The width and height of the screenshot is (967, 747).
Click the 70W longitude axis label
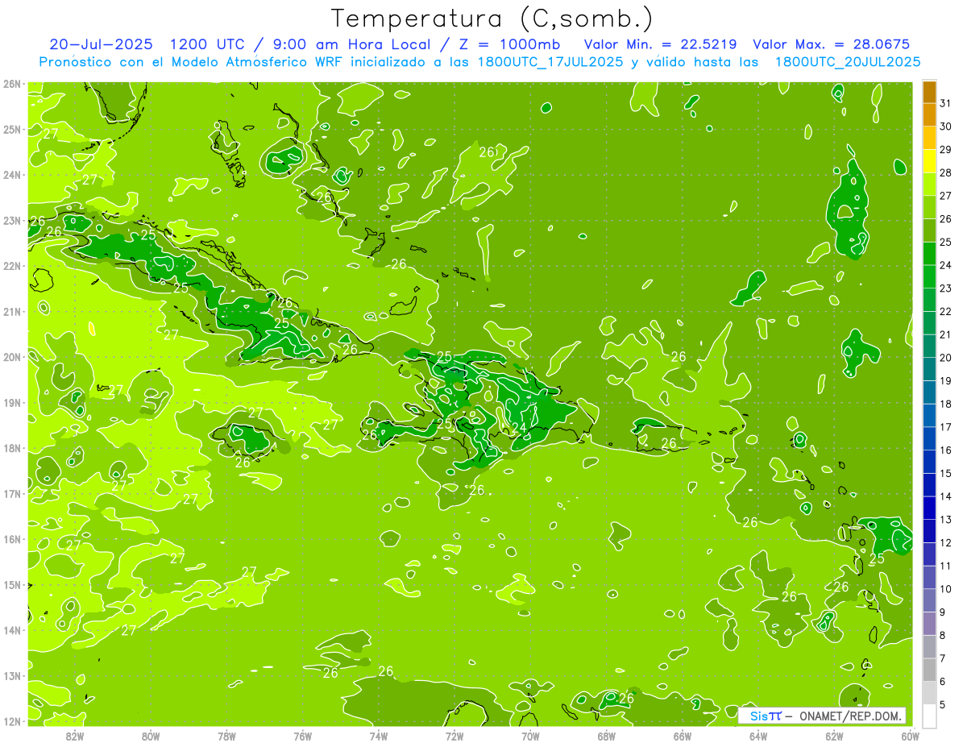(530, 736)
